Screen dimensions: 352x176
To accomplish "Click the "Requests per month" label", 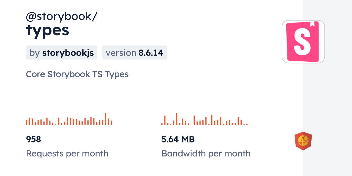I will point(67,153).
